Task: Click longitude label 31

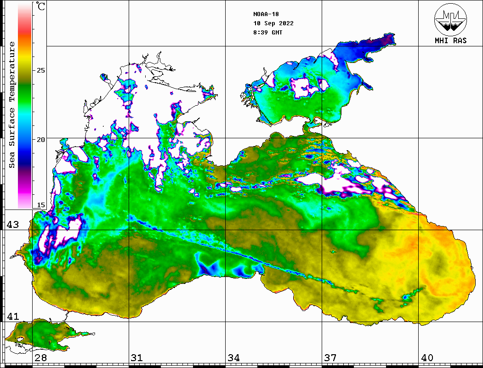Action: point(137,358)
